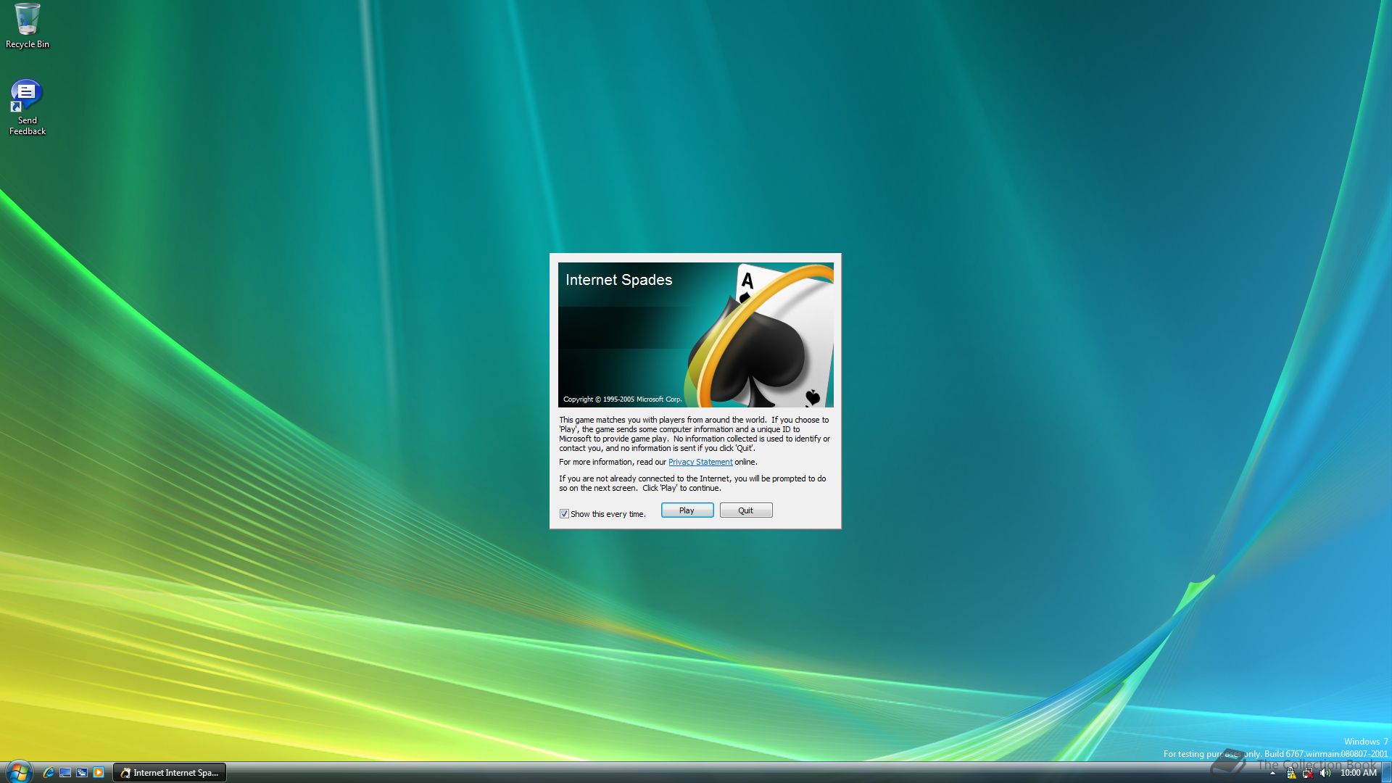
Task: Click the 10:00 AM taskbar clock
Action: coord(1358,774)
